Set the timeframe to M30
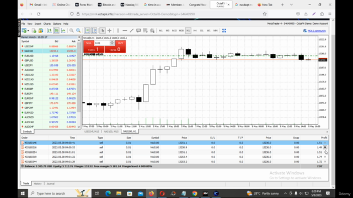Image resolution: width=353 pixels, height=198 pixels. click(x=181, y=31)
